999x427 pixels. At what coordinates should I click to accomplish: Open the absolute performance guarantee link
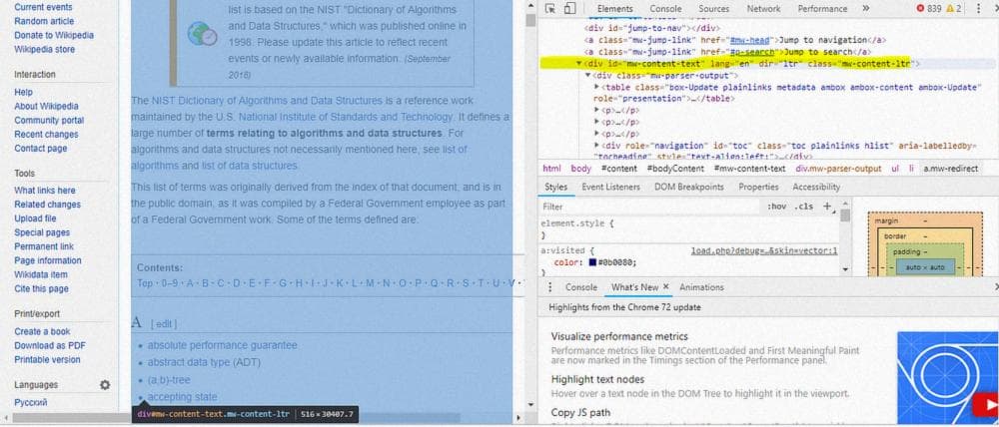point(223,345)
